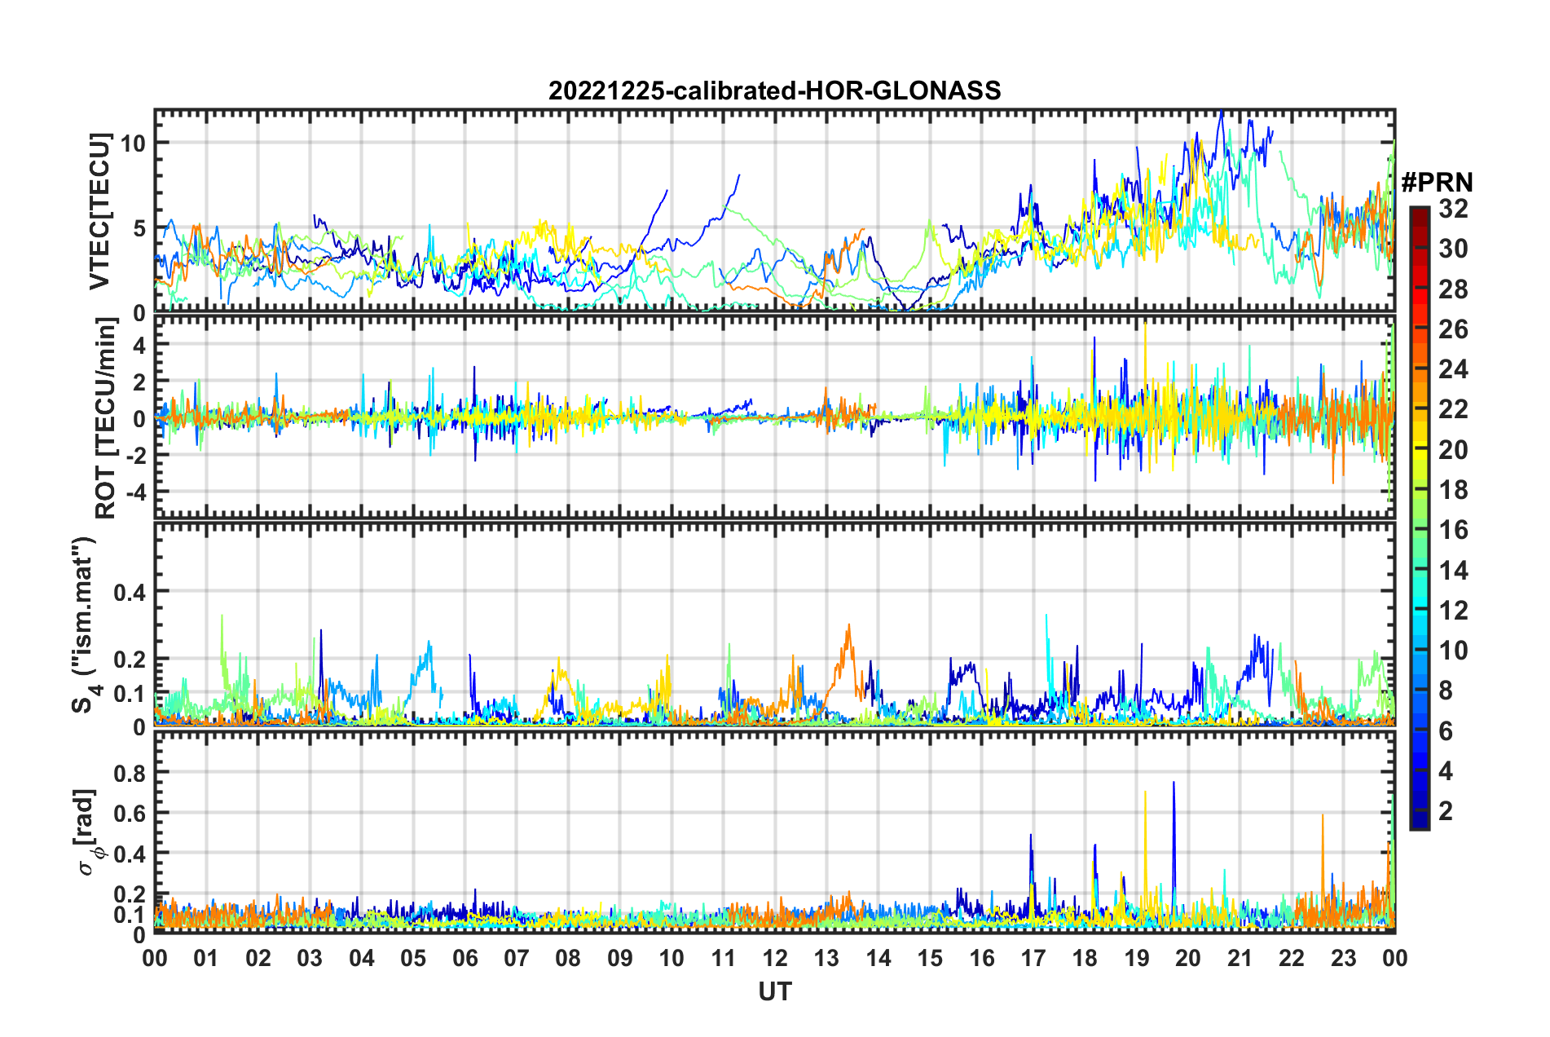The height and width of the screenshot is (1037, 1550).
Task: Click hour 12 tick label on UT axis
Action: click(775, 958)
